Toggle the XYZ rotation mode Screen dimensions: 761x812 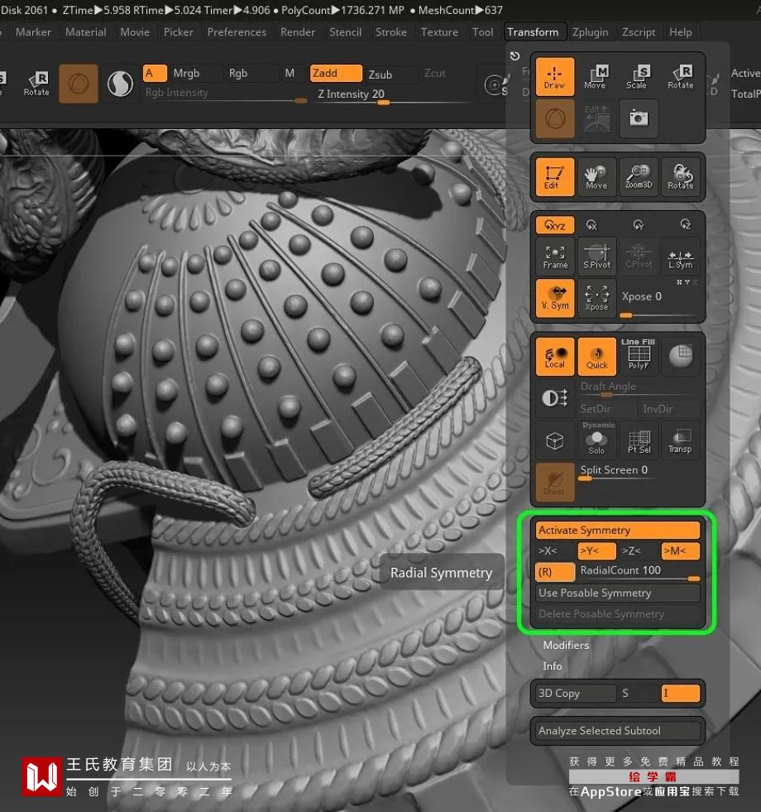coord(554,225)
